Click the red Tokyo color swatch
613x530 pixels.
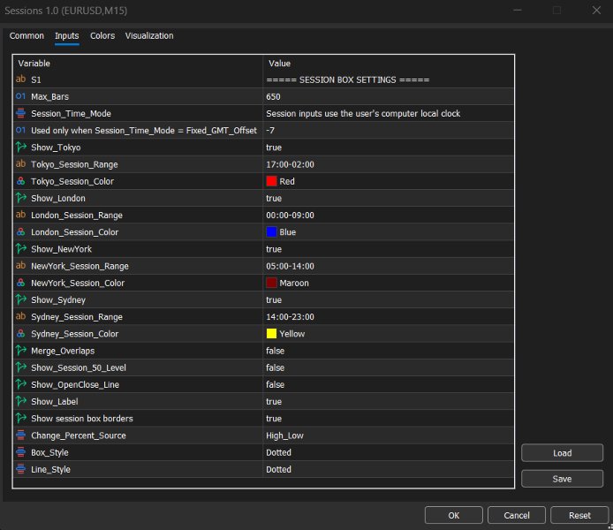click(x=271, y=181)
